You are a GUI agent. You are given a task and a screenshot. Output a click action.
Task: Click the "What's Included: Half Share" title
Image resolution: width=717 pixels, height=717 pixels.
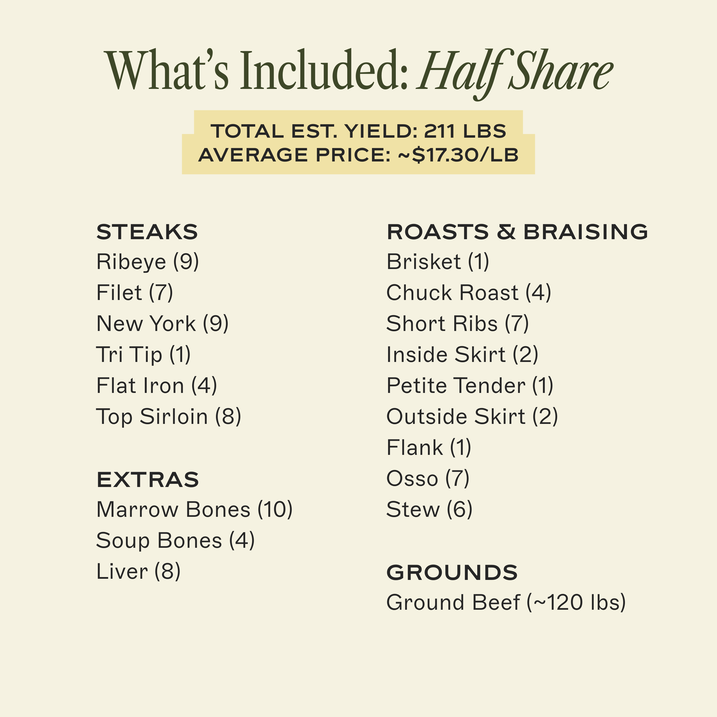coord(358,71)
